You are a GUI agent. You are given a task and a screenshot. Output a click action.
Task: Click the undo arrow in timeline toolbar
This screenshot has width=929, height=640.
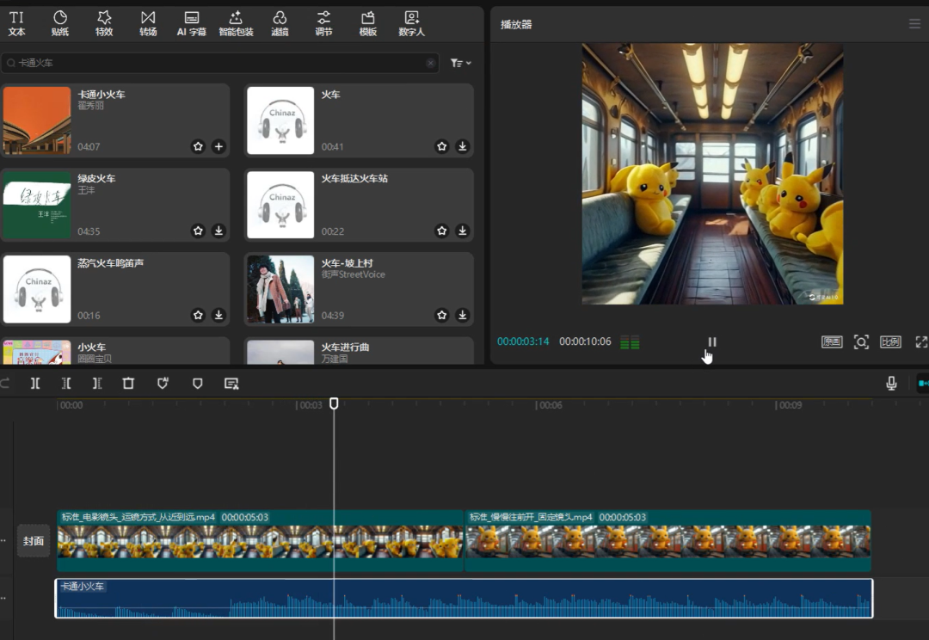pos(5,384)
